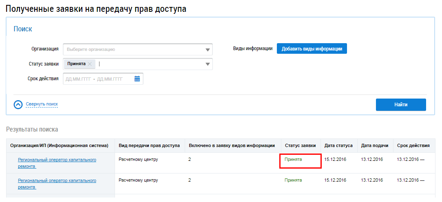Click the Найти search button
Screen dimensions: 442x202
(x=400, y=105)
